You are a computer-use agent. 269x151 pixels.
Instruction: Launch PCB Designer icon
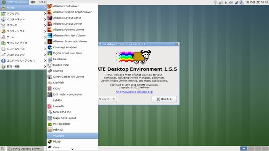pos(50,124)
